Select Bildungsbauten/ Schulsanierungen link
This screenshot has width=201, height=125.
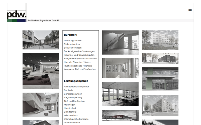coord(73,46)
